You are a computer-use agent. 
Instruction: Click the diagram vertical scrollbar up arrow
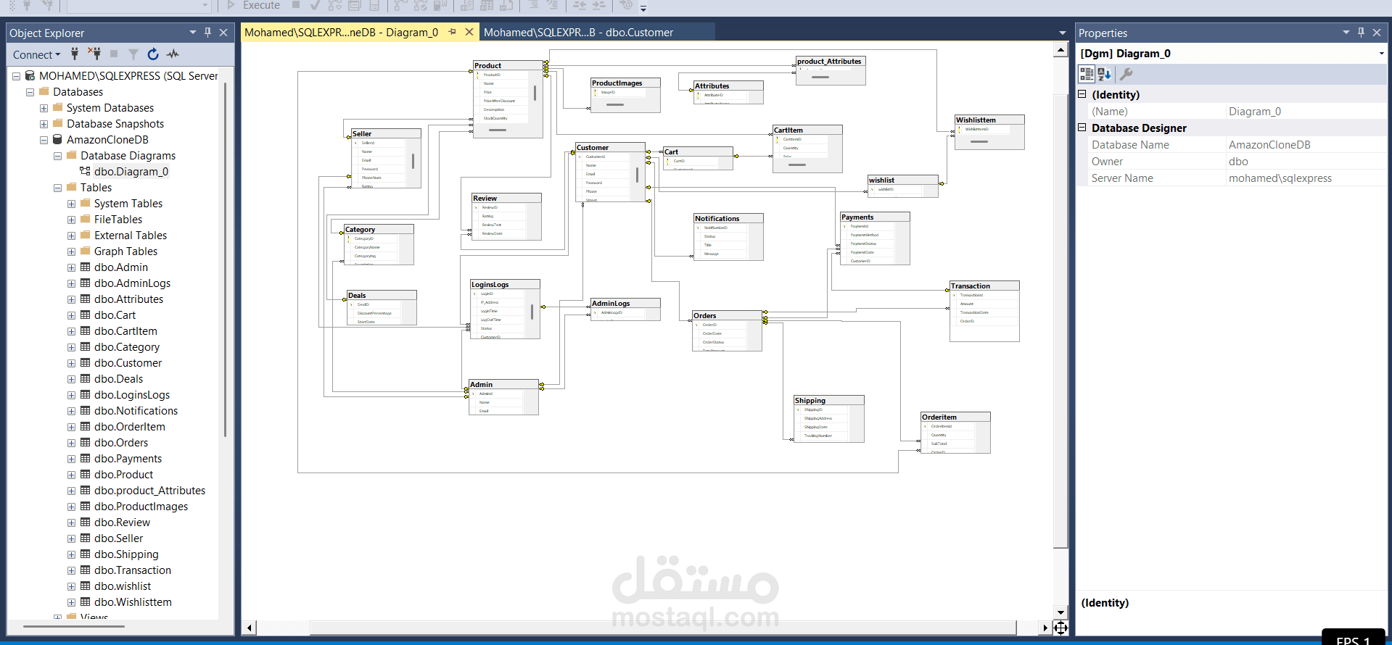1061,50
